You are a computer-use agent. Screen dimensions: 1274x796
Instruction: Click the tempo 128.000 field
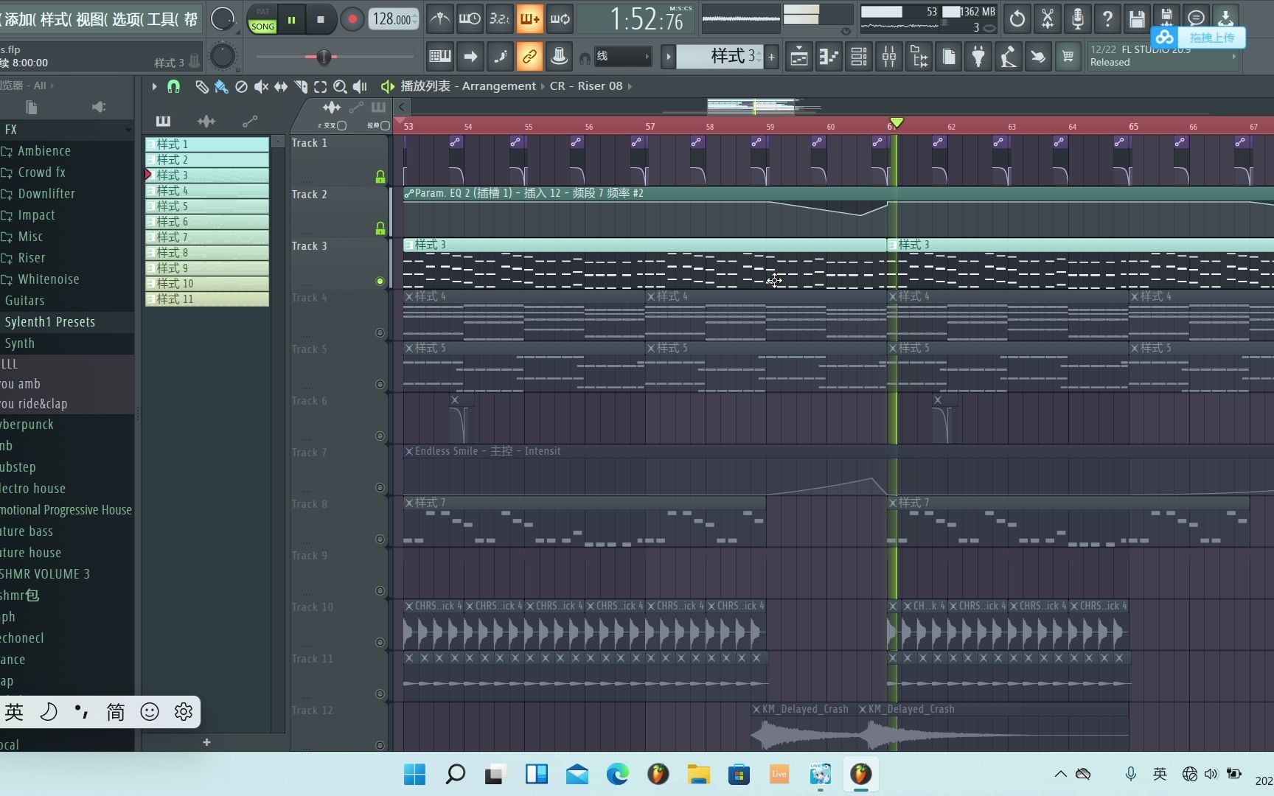click(394, 19)
